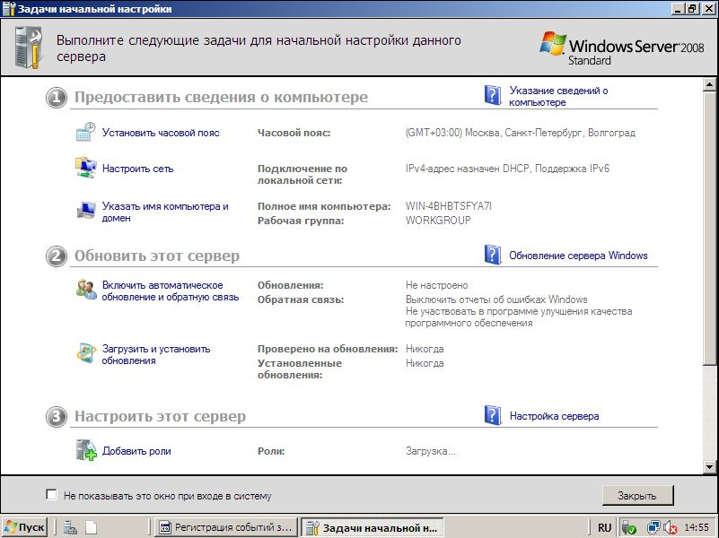Click help book icon for Настройка сервера
Screen dimensions: 719x538
[493, 415]
